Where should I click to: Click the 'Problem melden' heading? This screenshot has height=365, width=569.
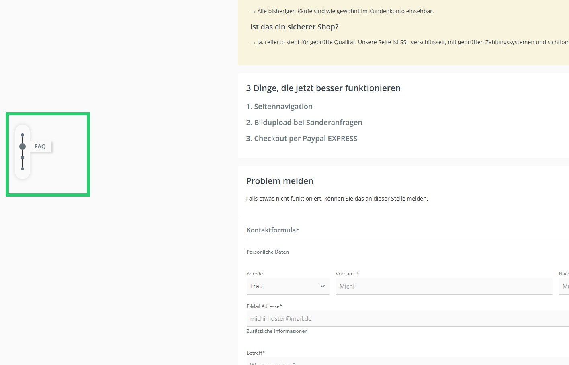pyautogui.click(x=280, y=181)
